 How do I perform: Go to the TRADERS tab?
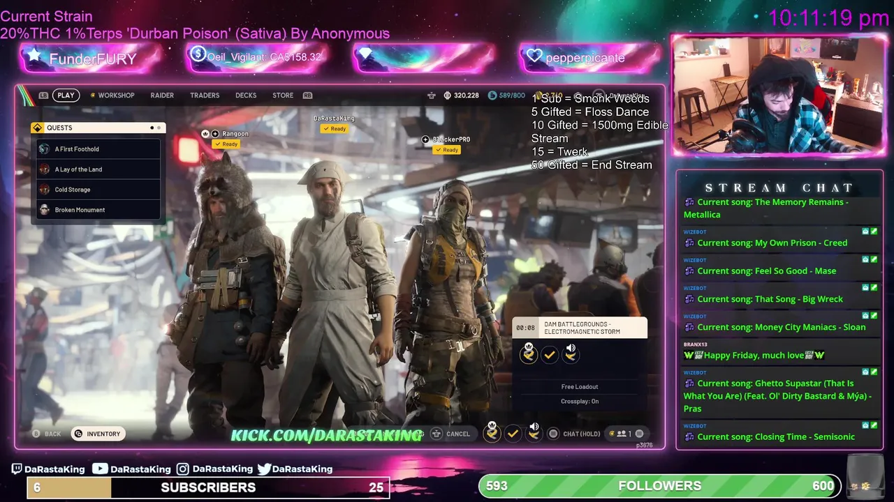click(x=205, y=96)
